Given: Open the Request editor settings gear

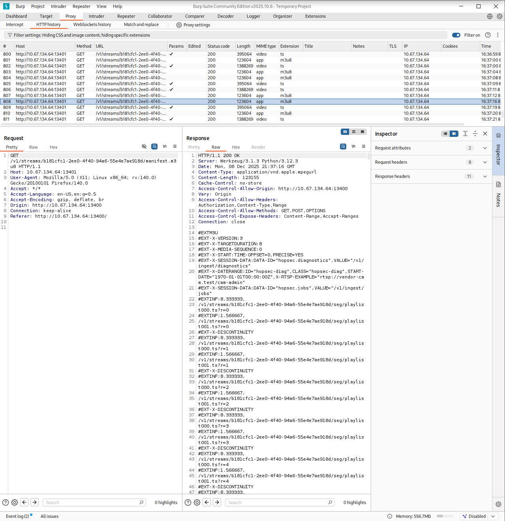Looking at the screenshot, I should [15, 502].
